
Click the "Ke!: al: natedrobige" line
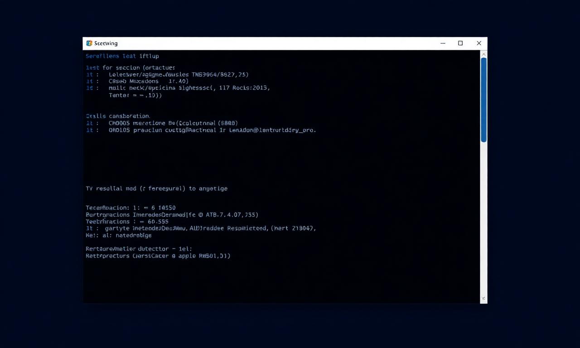[119, 236]
